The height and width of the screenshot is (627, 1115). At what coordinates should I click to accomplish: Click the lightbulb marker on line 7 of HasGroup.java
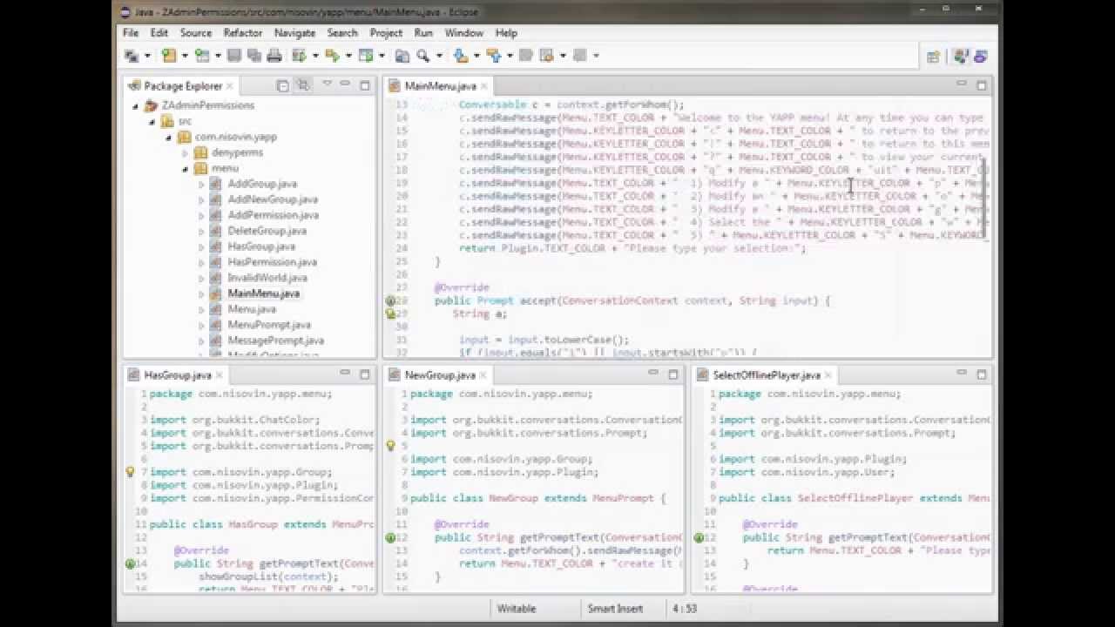tap(130, 472)
